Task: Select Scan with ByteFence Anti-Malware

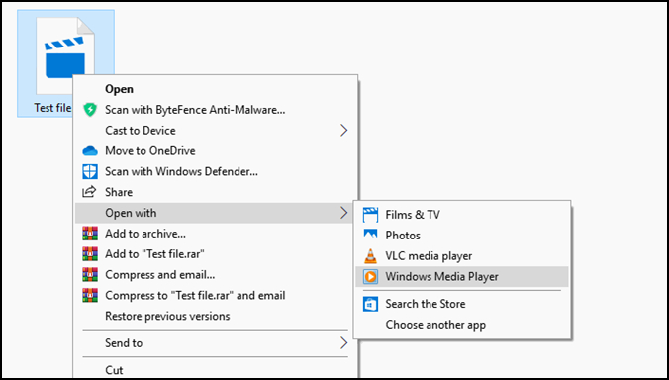Action: pos(216,110)
